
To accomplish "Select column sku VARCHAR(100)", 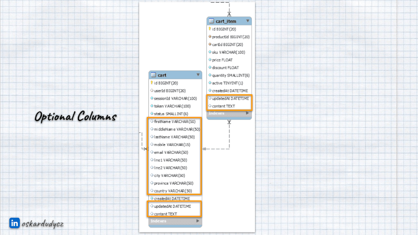I will (228, 52).
